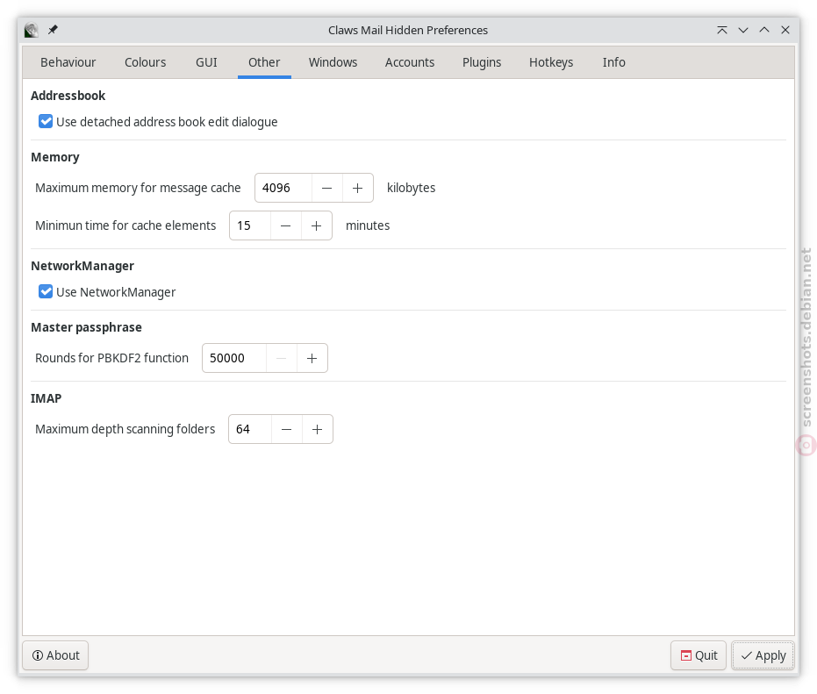817x694 pixels.
Task: Show the Hotkeys tab
Action: [x=551, y=62]
